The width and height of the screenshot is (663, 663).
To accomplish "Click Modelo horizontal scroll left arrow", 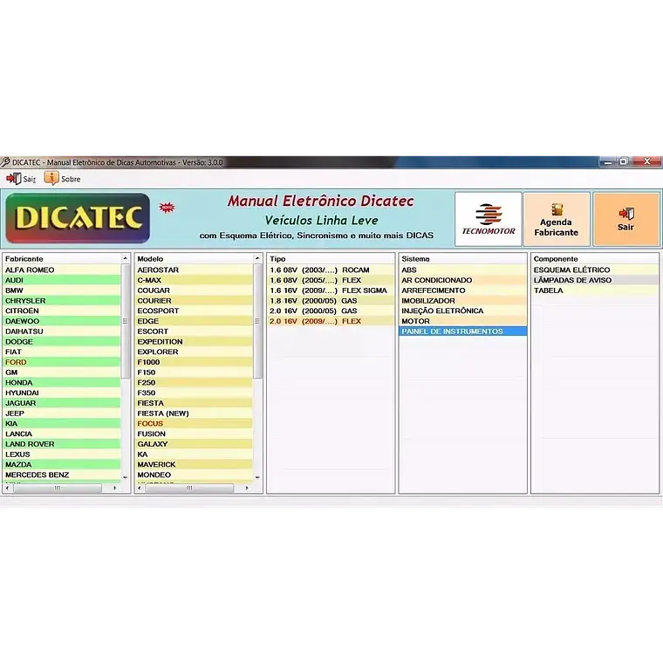I will point(139,488).
